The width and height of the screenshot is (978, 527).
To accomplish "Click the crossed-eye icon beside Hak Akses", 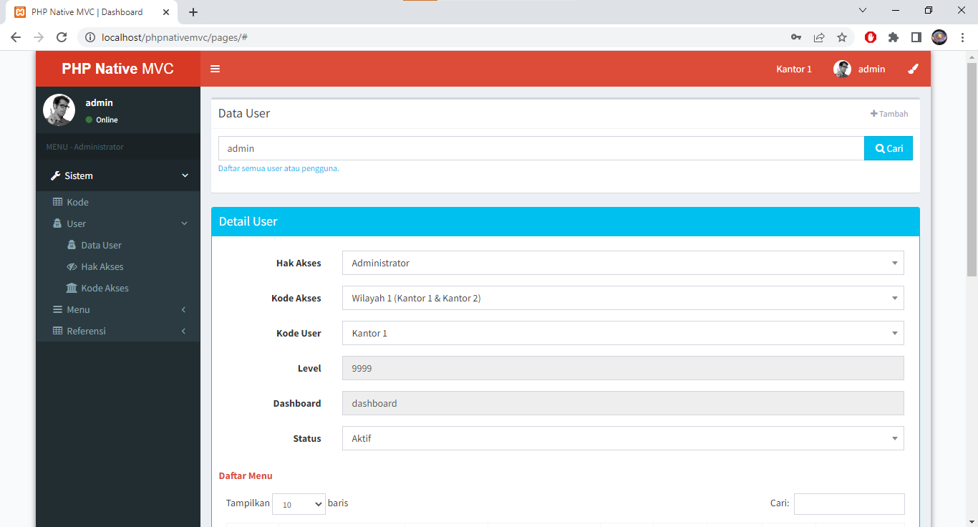I will (x=72, y=266).
